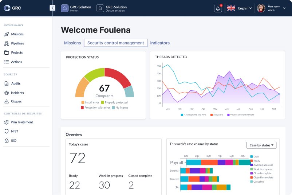Open the notifications bell

pyautogui.click(x=218, y=8)
